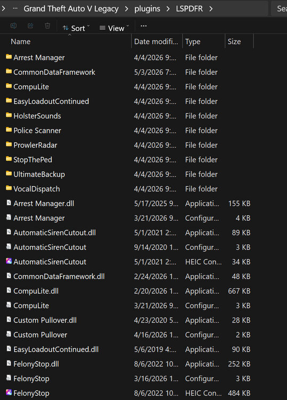The height and width of the screenshot is (400, 287).
Task: Click the Search box
Action: (x=279, y=9)
